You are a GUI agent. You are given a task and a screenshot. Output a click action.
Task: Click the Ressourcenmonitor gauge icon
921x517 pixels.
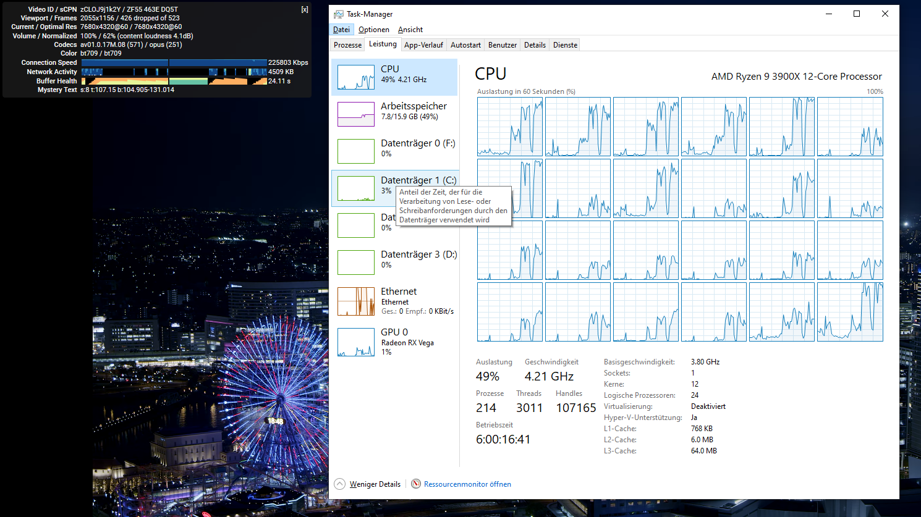(x=416, y=484)
